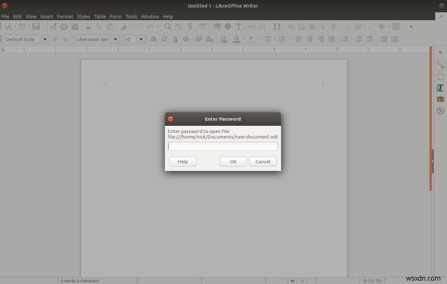Open the Format menu
This screenshot has width=447, height=284.
pos(65,17)
